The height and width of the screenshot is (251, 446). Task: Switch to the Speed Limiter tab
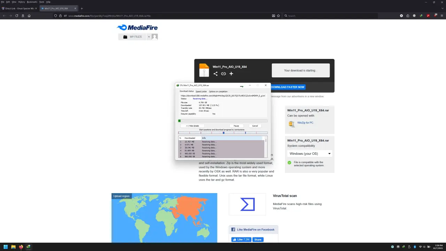click(x=201, y=91)
